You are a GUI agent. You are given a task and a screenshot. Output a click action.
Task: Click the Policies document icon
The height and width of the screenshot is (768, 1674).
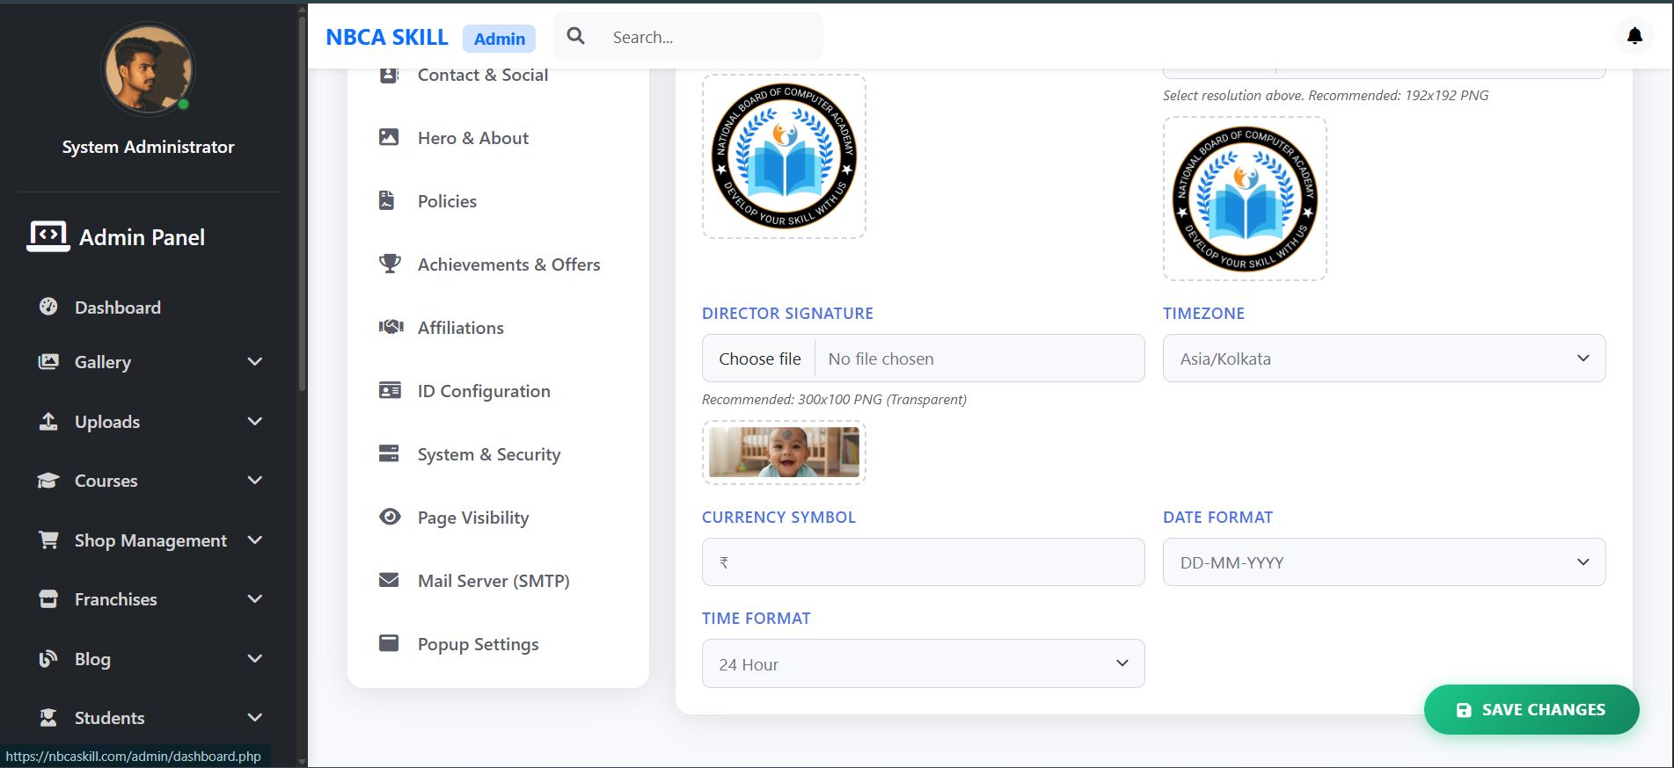tap(386, 200)
